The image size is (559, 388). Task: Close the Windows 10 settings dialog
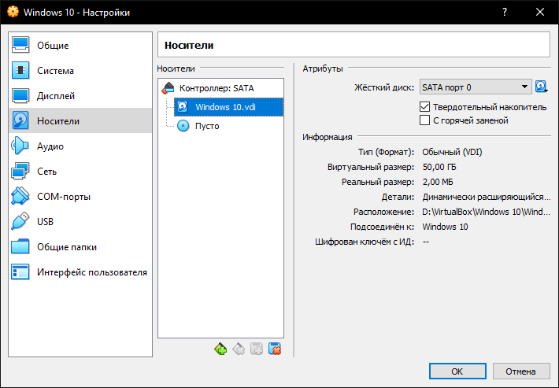(540, 12)
